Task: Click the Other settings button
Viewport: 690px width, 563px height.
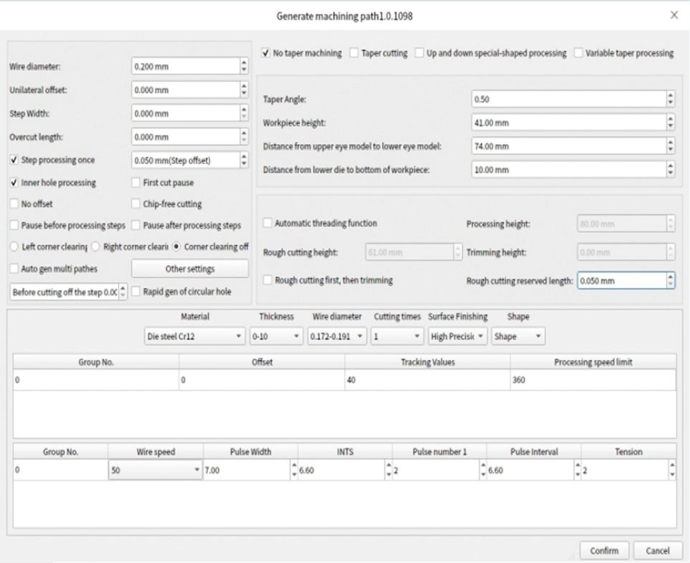Action: 190,268
